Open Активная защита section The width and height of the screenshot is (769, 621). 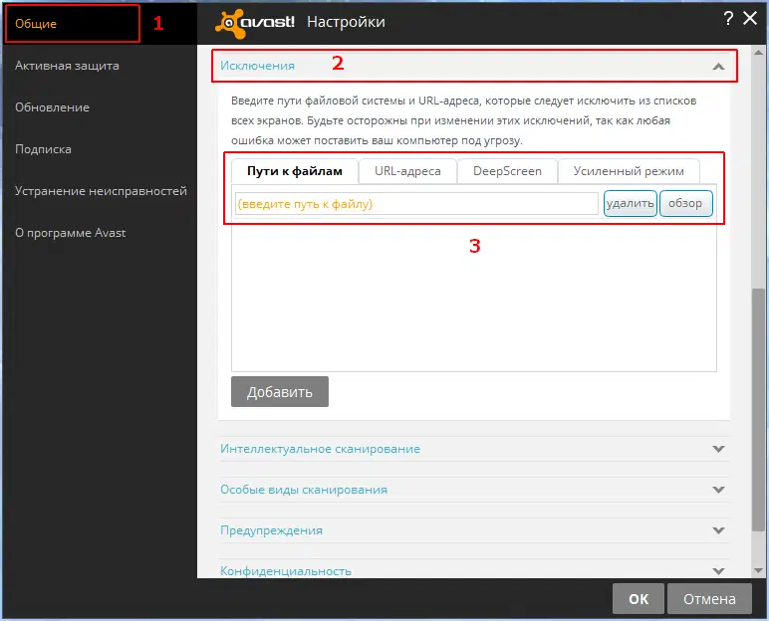click(x=67, y=66)
